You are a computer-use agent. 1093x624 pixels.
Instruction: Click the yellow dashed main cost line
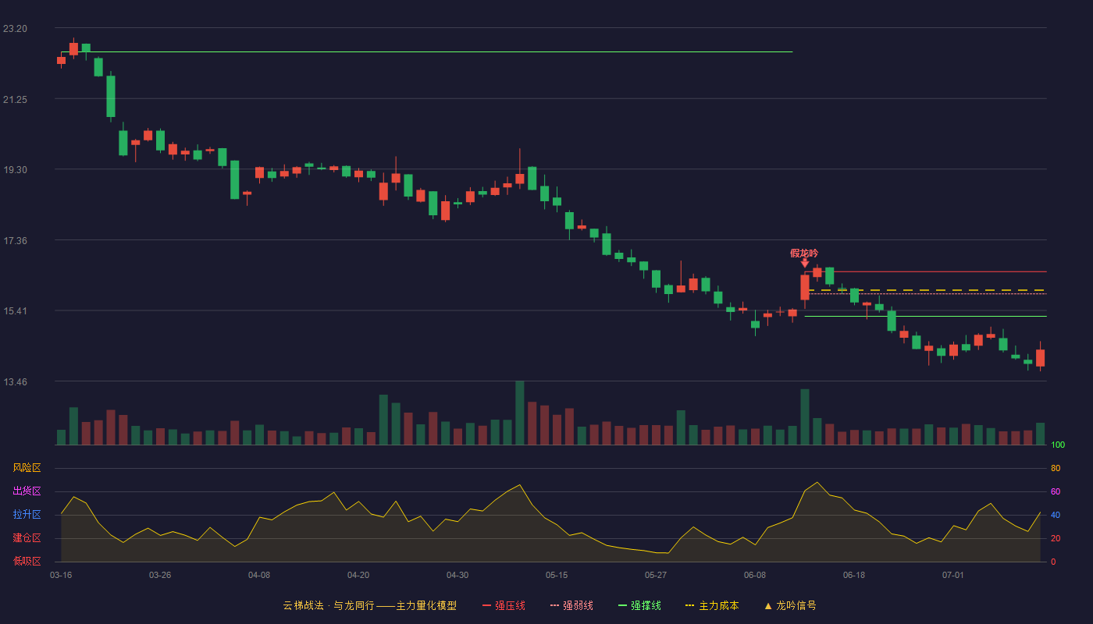click(x=927, y=290)
